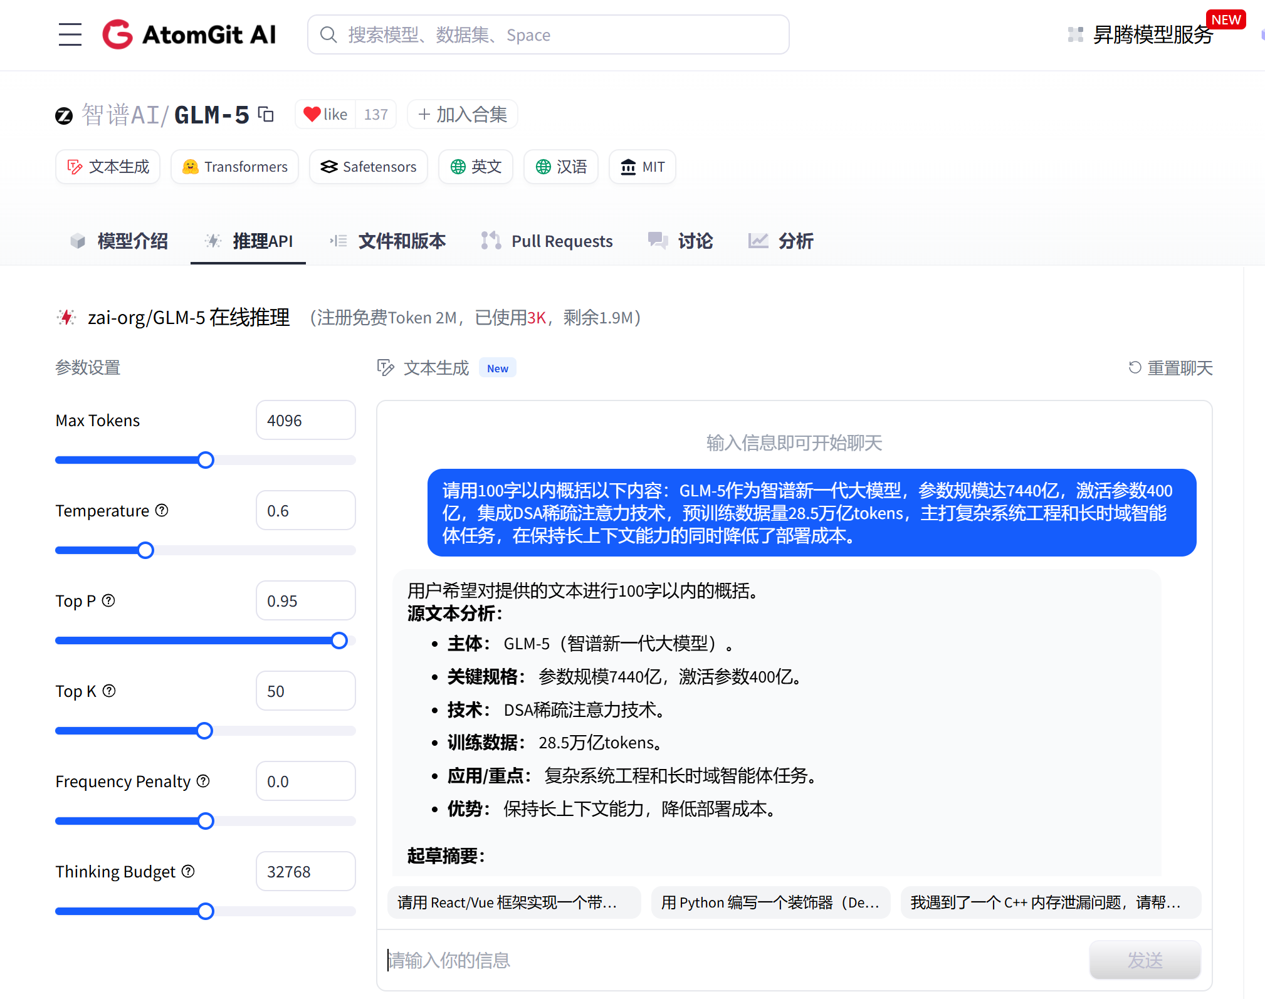Click the 汉语 language tag
The width and height of the screenshot is (1265, 999).
561,167
